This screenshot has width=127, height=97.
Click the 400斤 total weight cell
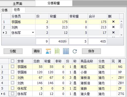(x=59, y=41)
